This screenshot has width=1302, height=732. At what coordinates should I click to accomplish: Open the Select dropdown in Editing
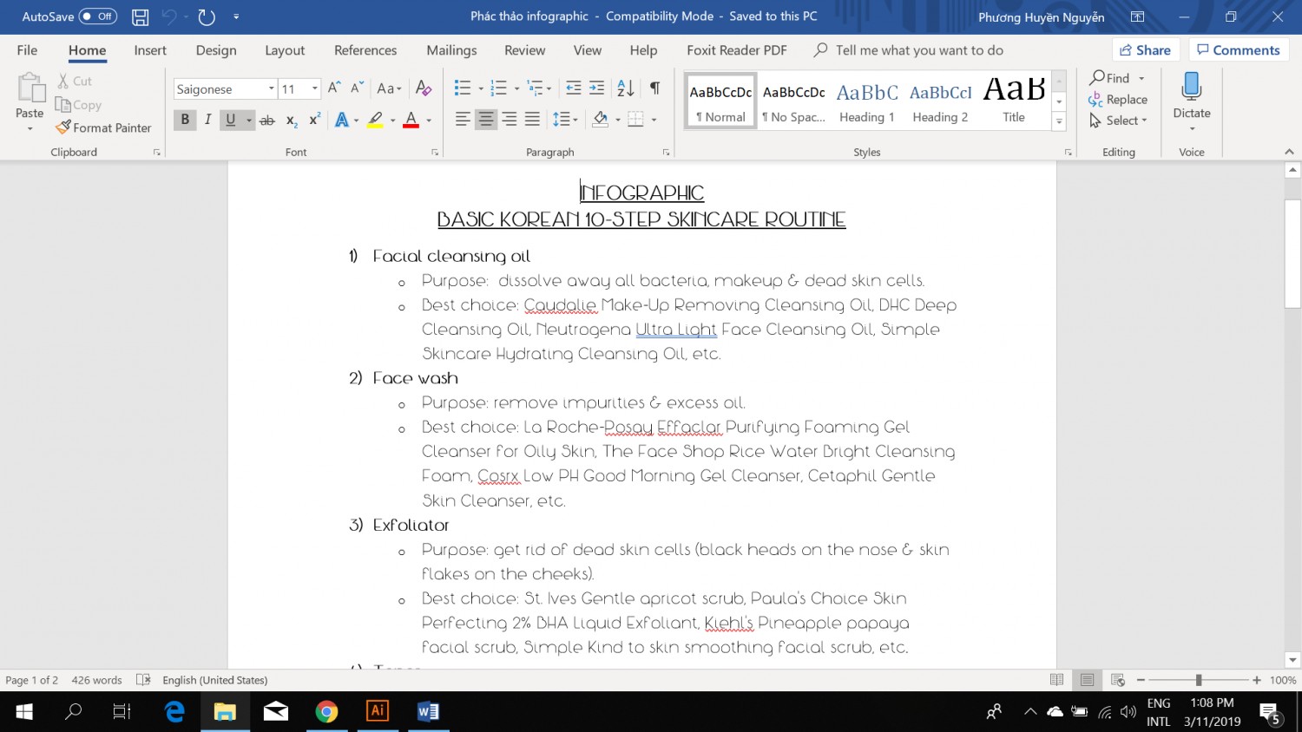click(x=1118, y=121)
